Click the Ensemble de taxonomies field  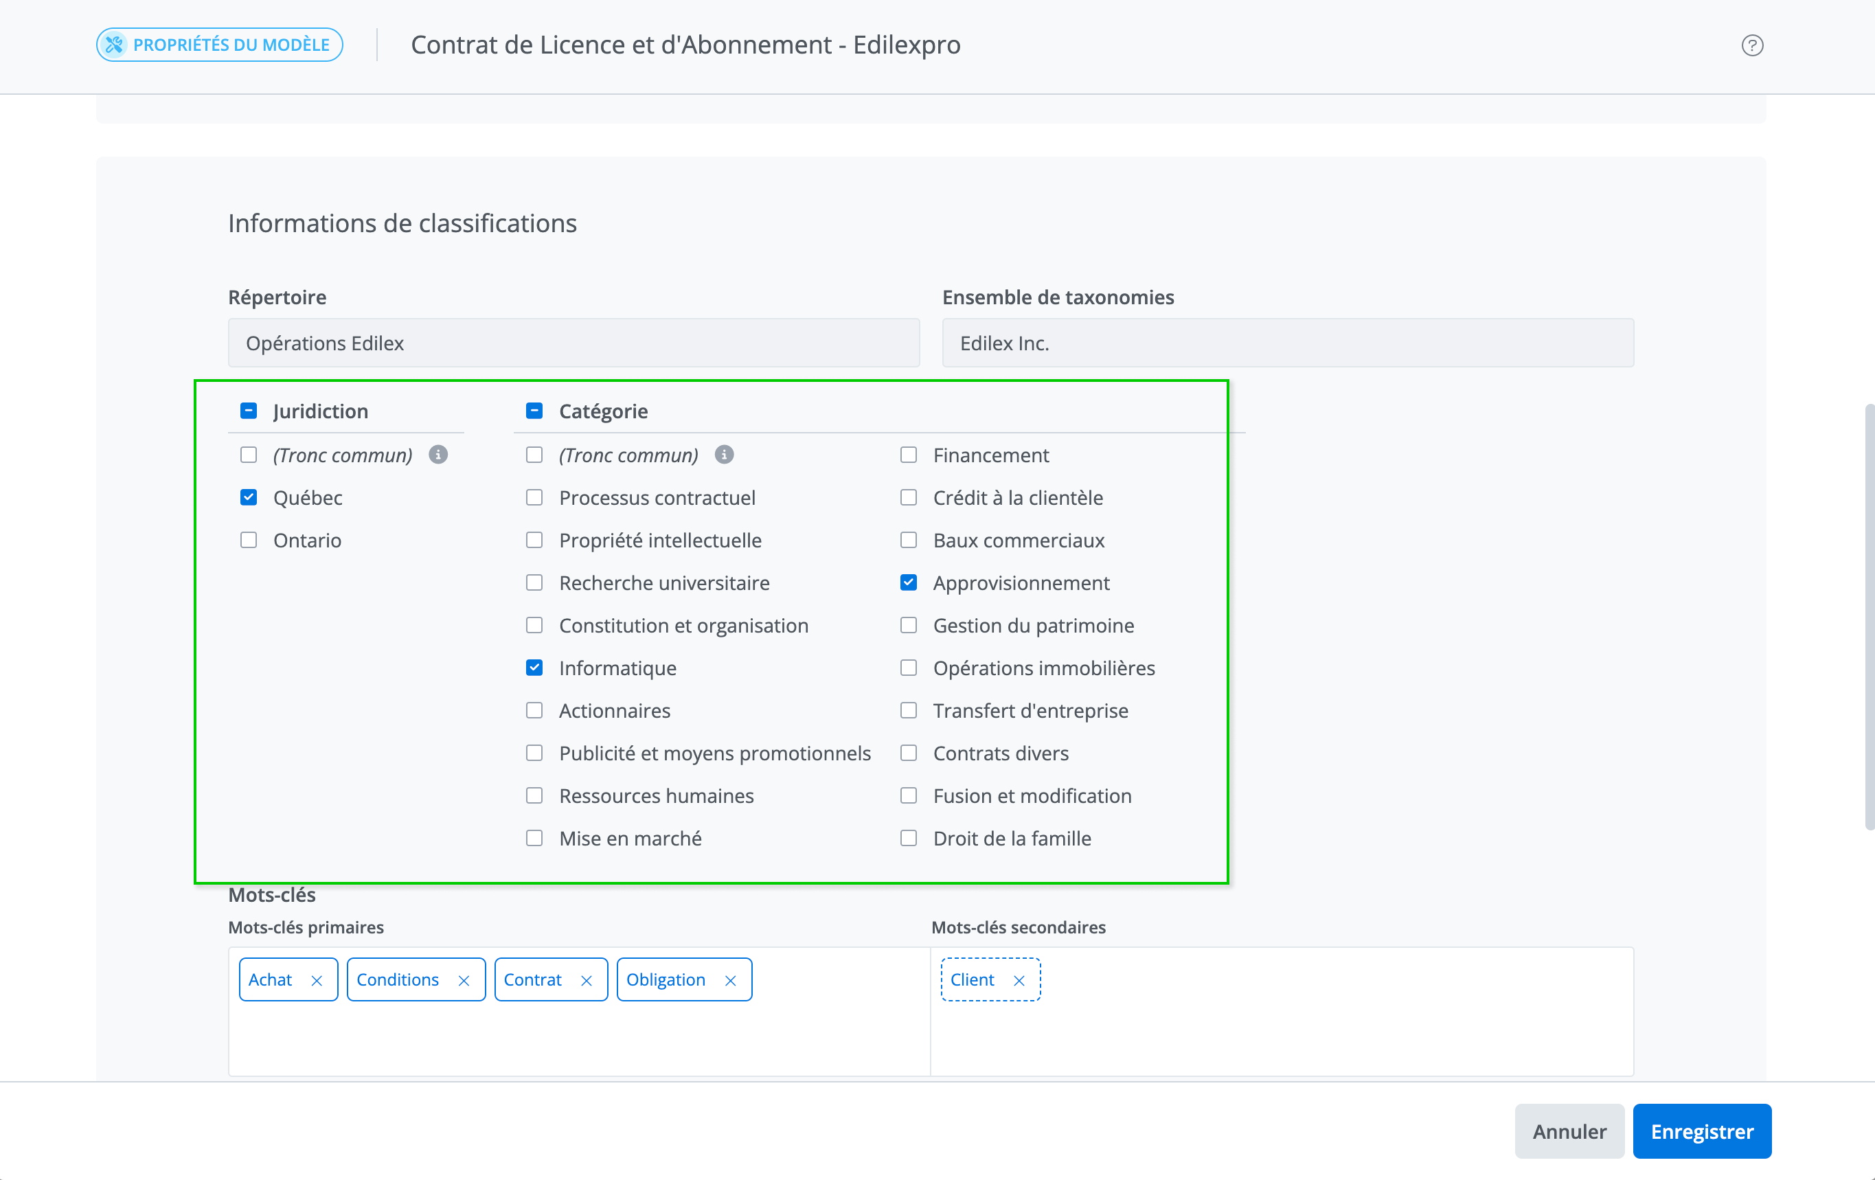(x=1287, y=343)
